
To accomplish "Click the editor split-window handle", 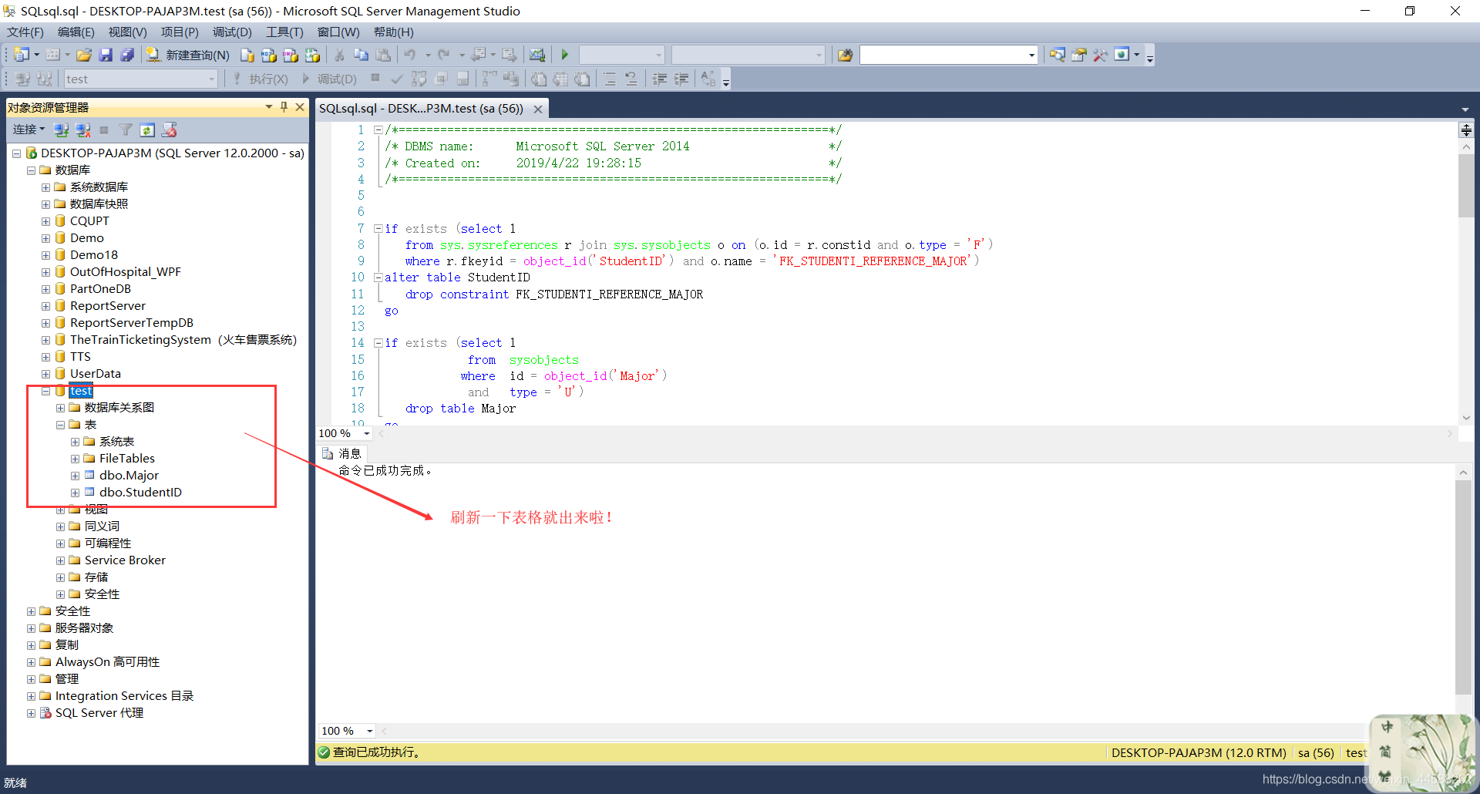I will pyautogui.click(x=1466, y=130).
